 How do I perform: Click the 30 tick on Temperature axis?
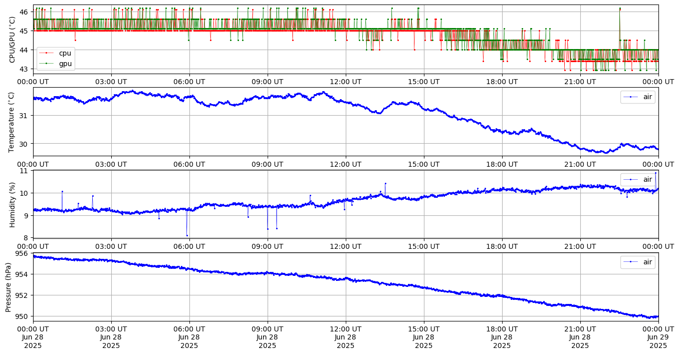25,144
